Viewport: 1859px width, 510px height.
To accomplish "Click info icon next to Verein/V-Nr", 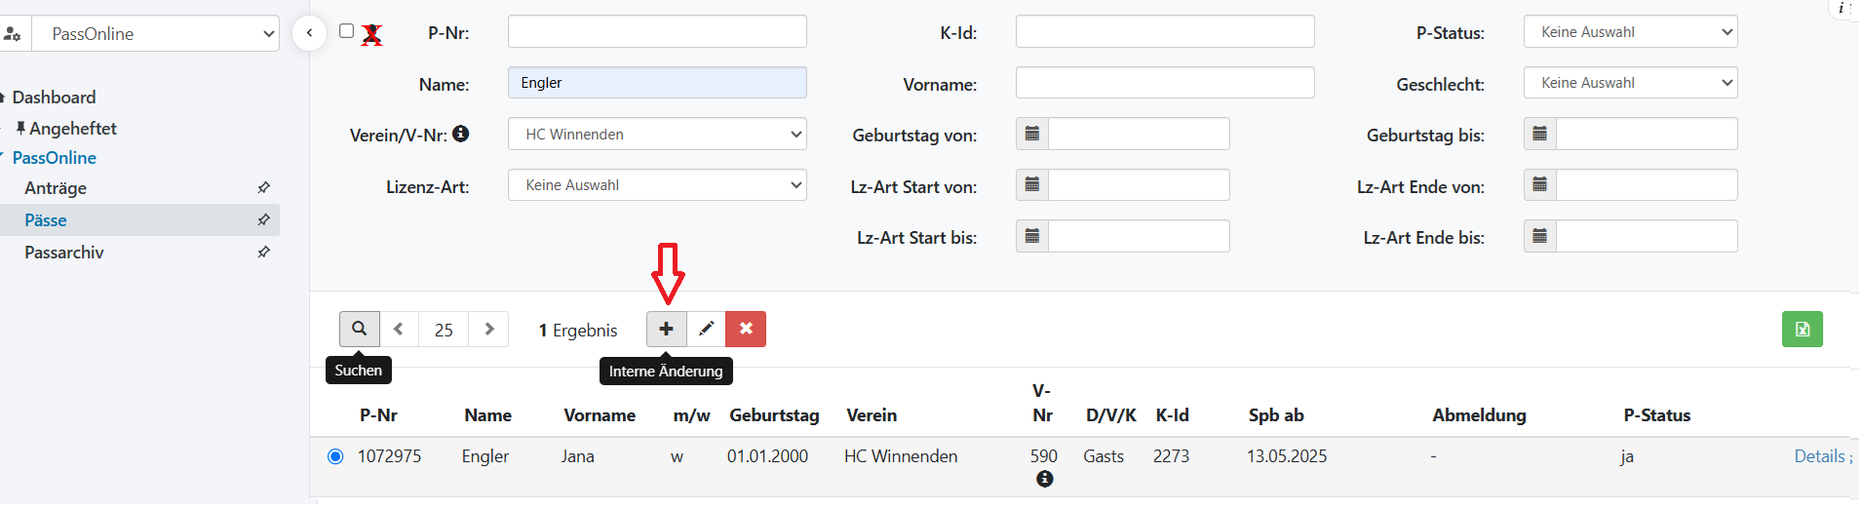I will 461,134.
